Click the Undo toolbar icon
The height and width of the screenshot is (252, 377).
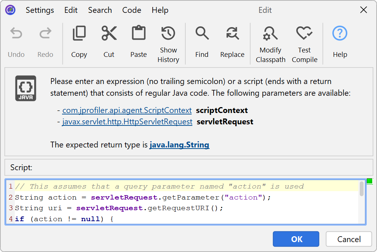pos(16,34)
